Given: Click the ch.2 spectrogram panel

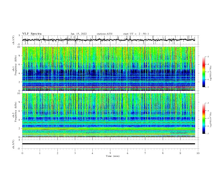Looking at the screenshot, I should [108, 115].
